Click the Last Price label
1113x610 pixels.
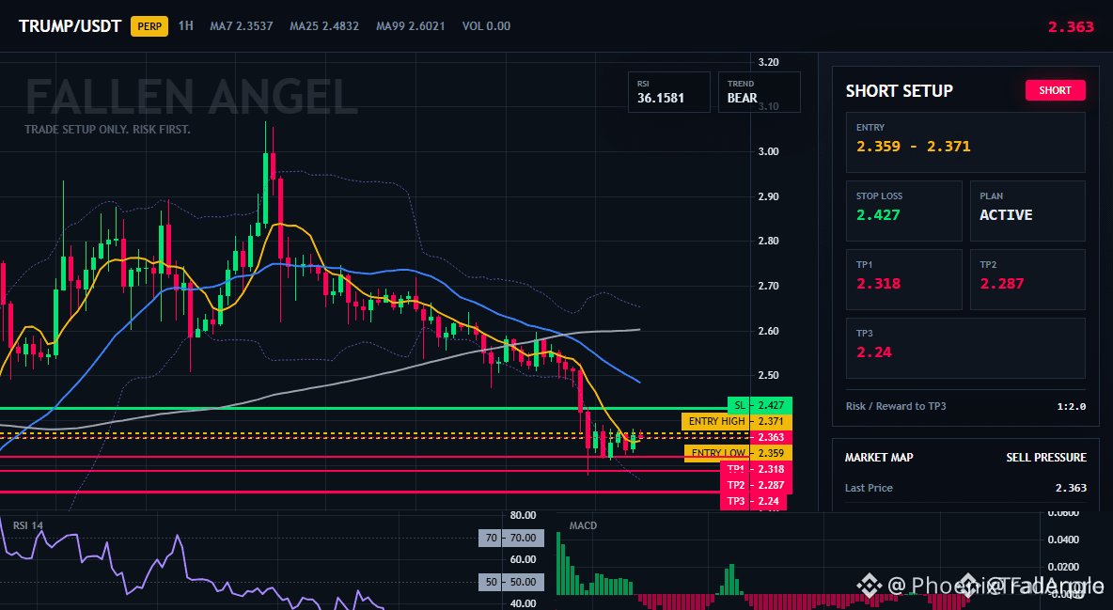coord(869,488)
